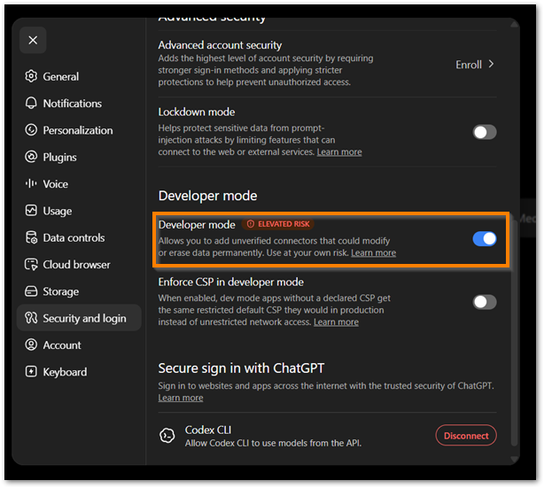Click the Secure sign in with ChatGPT heading

(241, 368)
